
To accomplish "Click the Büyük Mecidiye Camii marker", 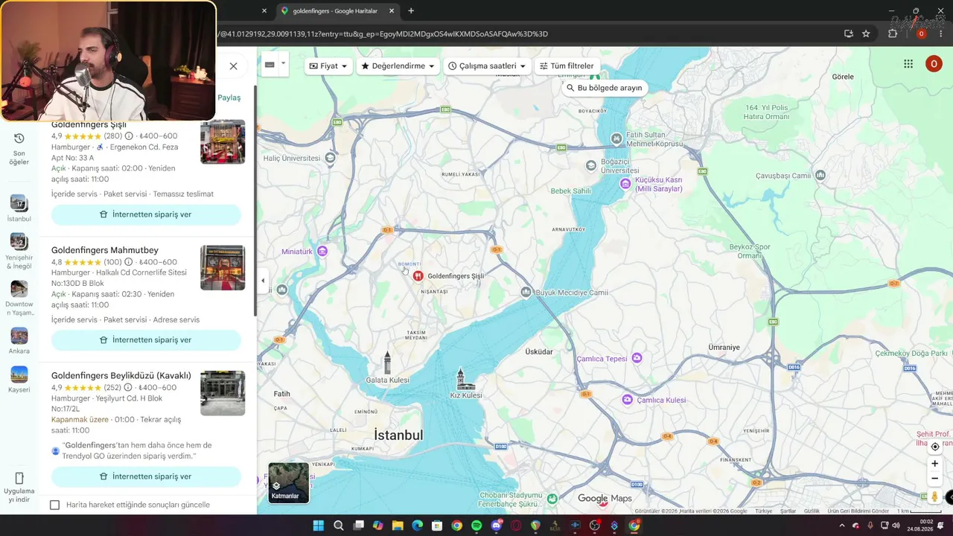I will [x=526, y=293].
